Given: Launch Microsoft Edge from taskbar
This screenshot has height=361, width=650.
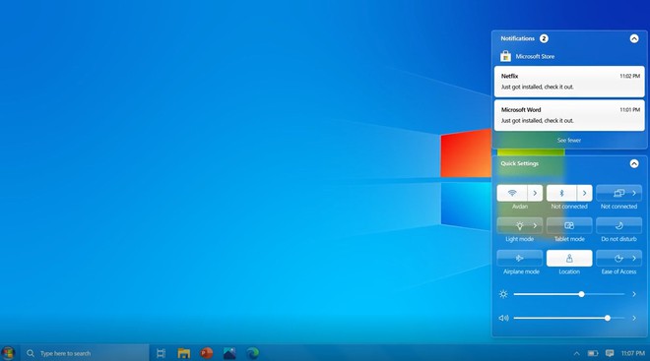Looking at the screenshot, I should 252,353.
